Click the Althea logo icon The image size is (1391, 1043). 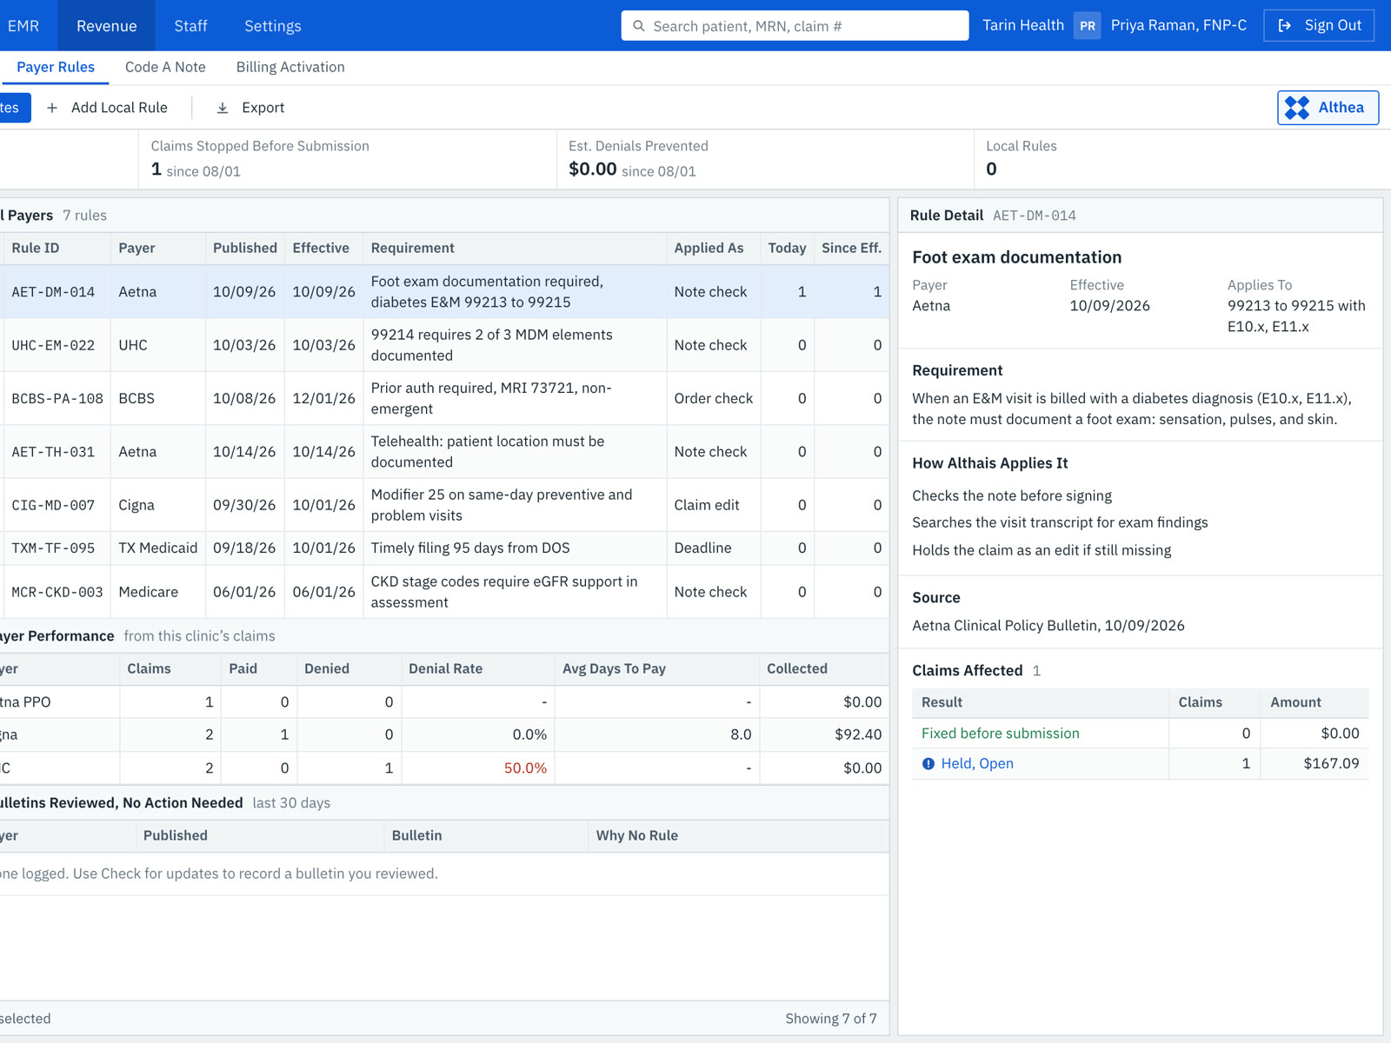coord(1297,108)
